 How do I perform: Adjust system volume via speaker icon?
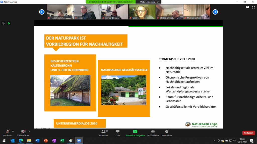[x=234, y=141]
